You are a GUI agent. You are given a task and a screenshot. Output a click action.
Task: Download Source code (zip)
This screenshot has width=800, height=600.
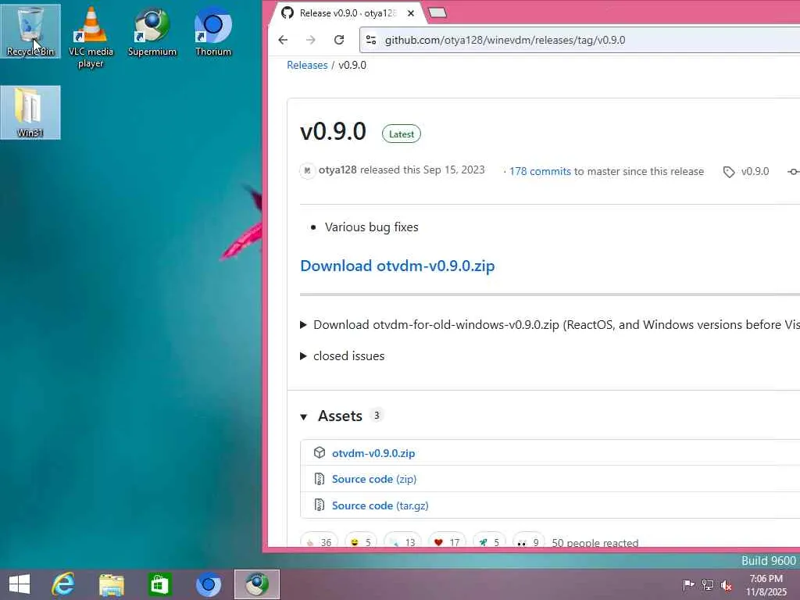(374, 479)
